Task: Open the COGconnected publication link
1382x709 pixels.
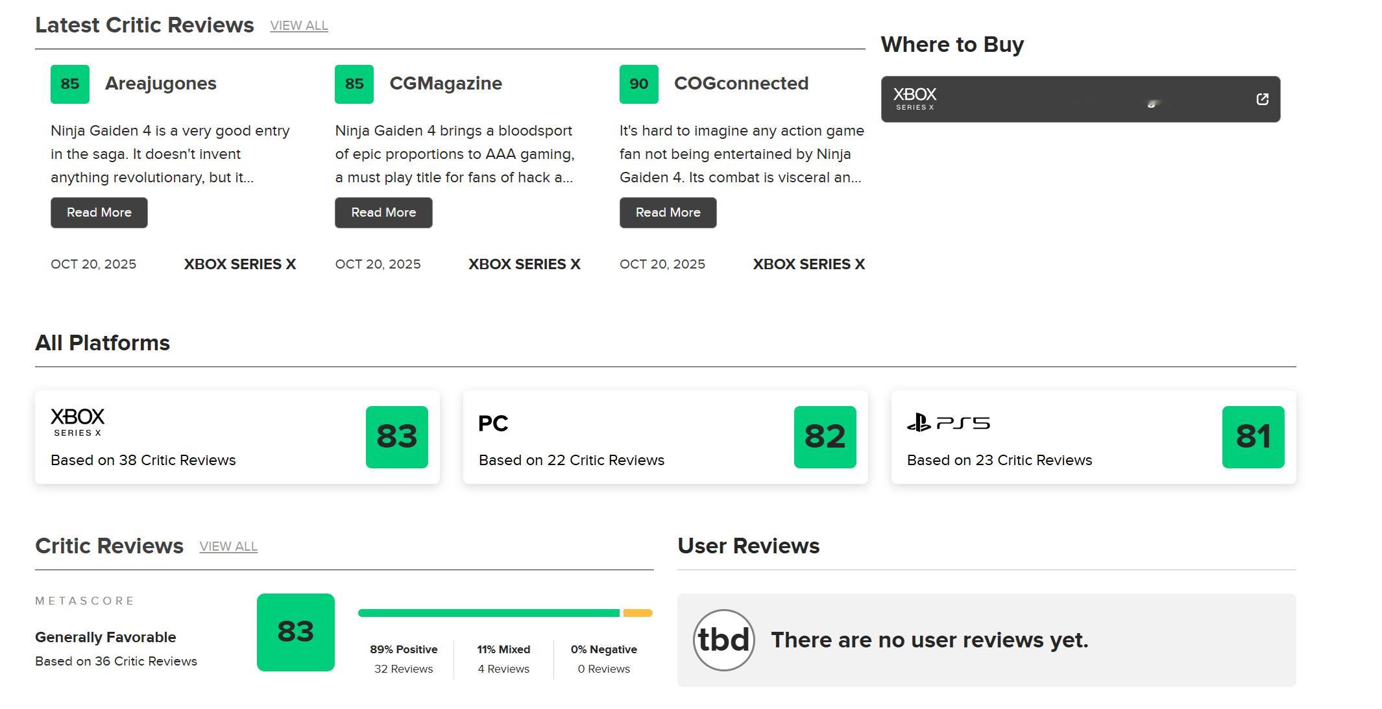Action: 741,84
